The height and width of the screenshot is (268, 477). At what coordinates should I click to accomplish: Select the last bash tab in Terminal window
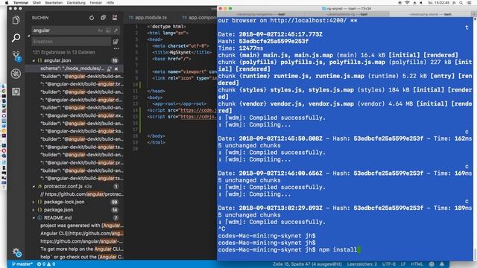430,14
